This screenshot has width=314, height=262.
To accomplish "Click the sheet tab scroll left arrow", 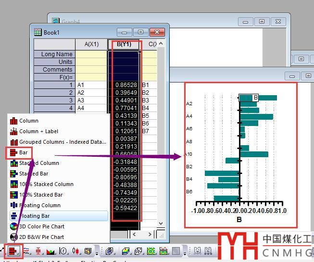I will pyautogui.click(x=134, y=234).
